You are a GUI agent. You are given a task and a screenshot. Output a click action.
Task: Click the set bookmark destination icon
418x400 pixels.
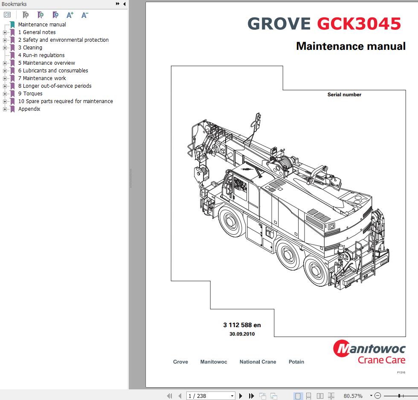[x=55, y=15]
